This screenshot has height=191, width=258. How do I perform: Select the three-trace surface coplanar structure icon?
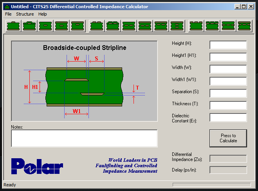click(196, 26)
